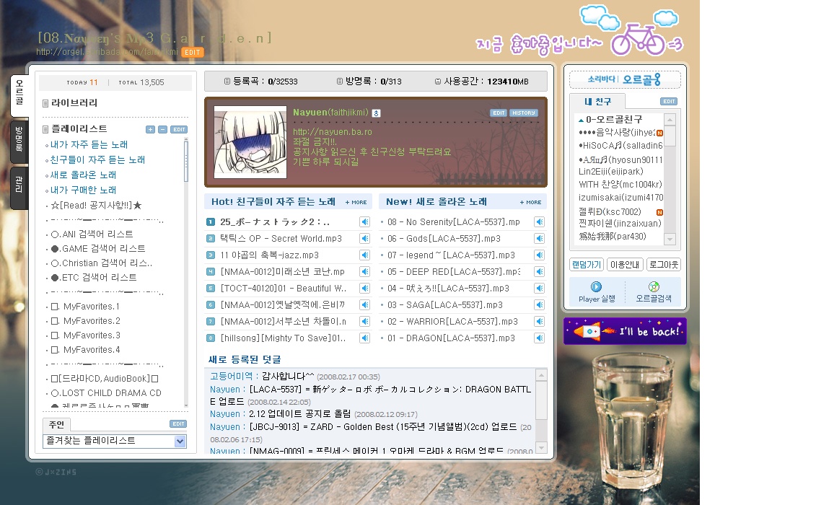Click the I'll be back! banner
Viewport: 816px width, 505px height.
coord(625,331)
